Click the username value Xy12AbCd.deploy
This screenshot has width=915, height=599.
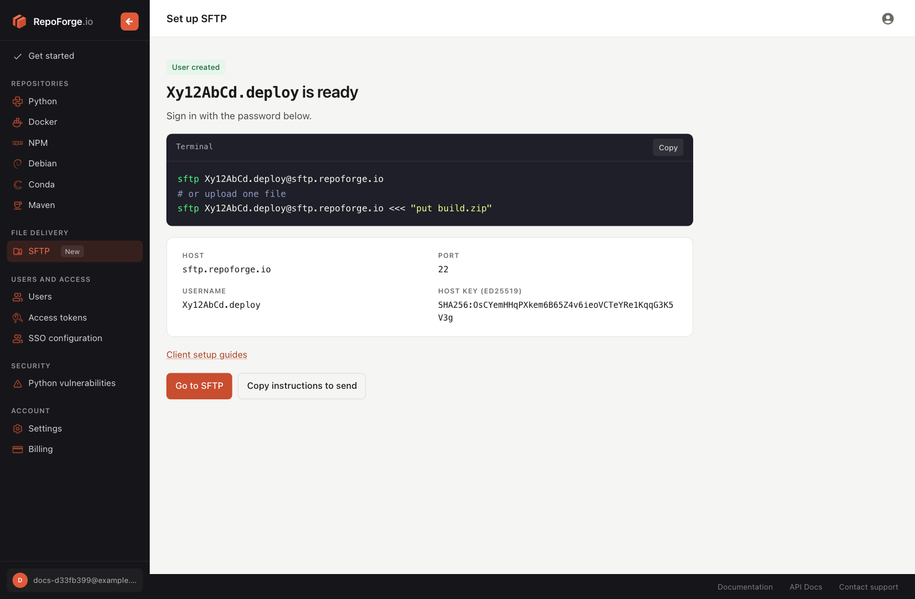coord(221,305)
